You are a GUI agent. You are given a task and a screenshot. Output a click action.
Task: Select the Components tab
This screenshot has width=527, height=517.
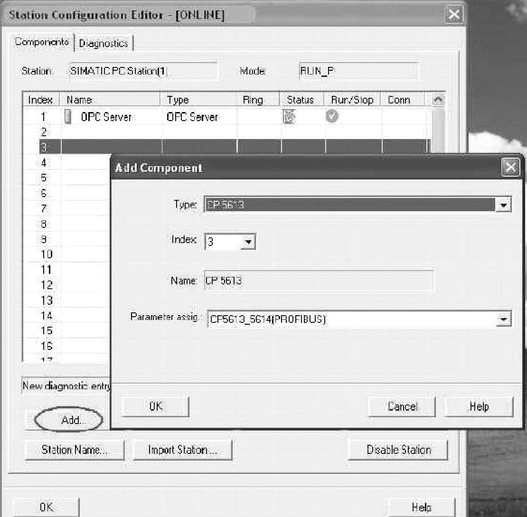click(x=42, y=42)
